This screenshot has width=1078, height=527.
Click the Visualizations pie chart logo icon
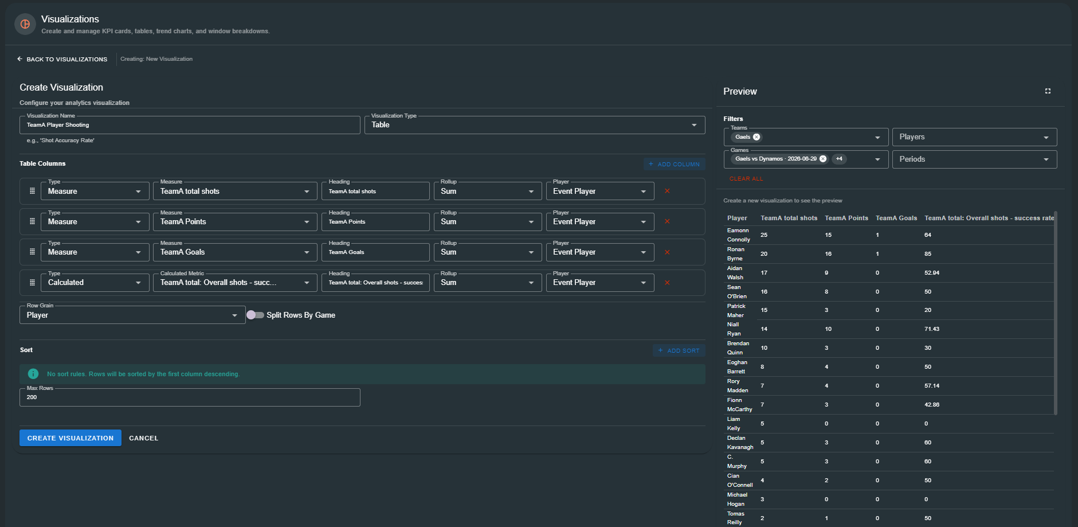click(25, 24)
